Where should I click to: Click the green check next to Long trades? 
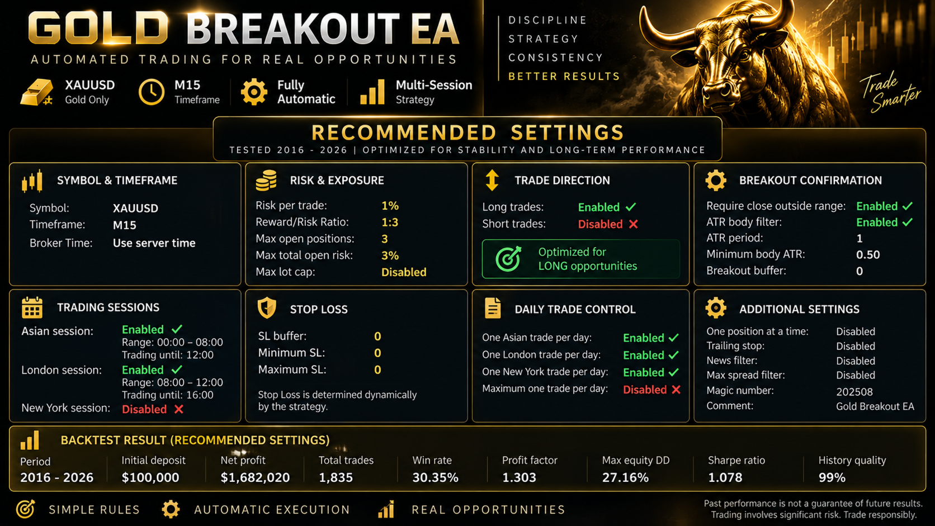[x=631, y=207]
